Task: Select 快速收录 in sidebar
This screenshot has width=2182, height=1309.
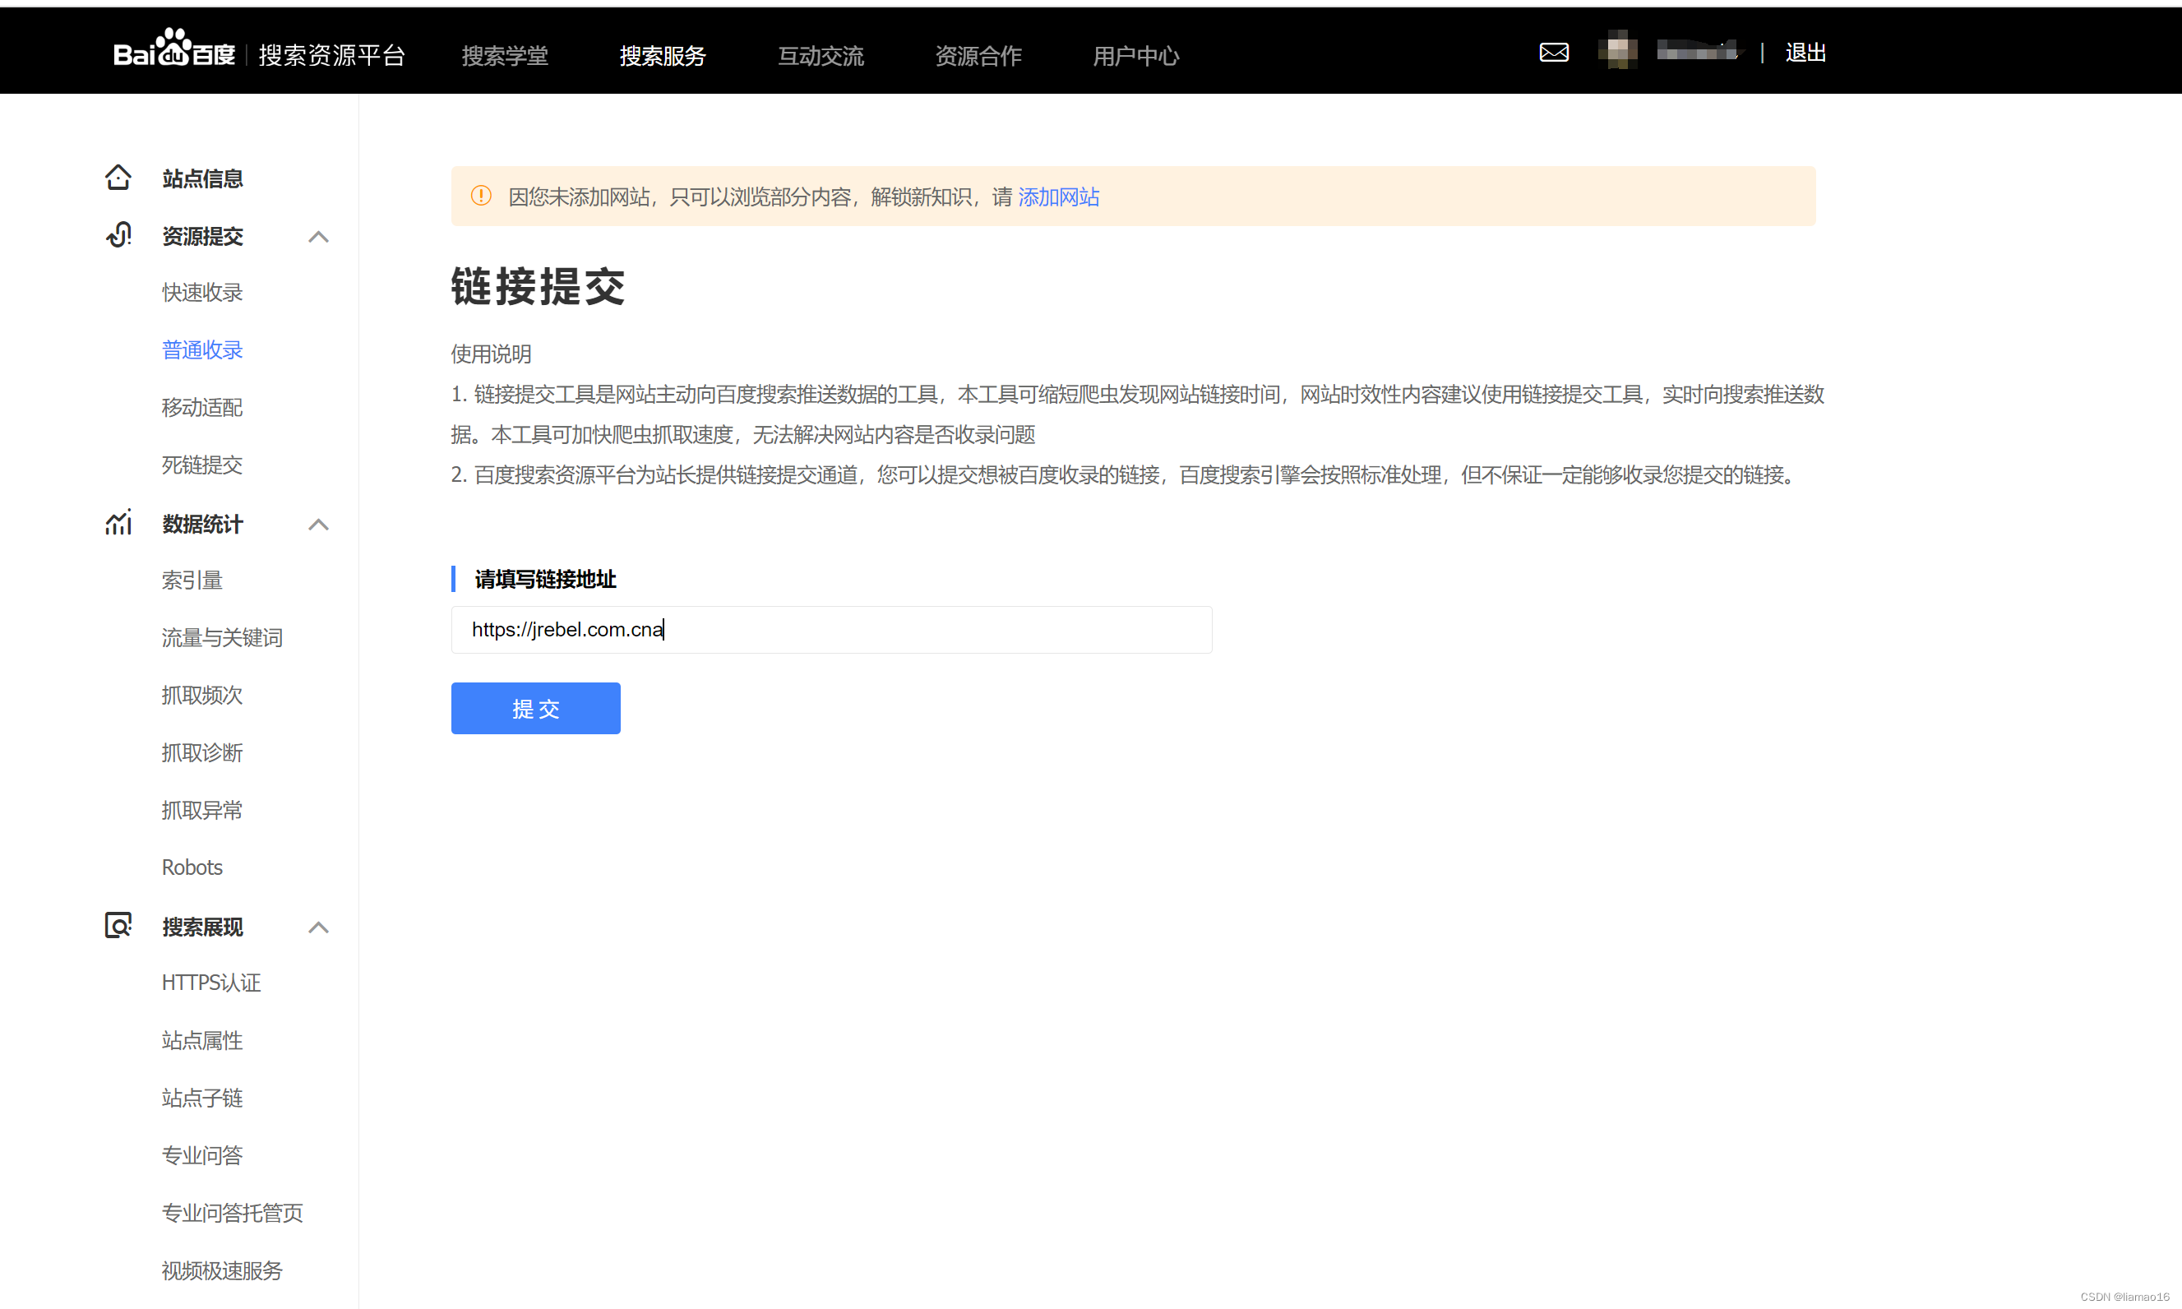Action: 202,292
